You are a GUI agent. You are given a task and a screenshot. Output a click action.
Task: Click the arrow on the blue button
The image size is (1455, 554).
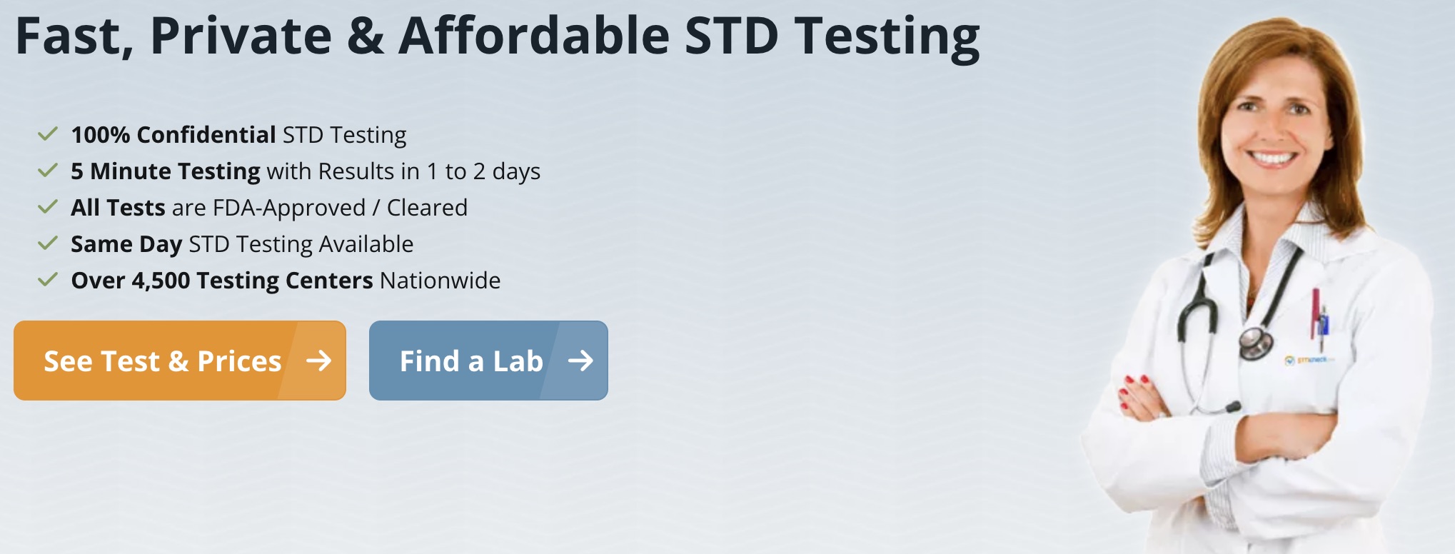coord(580,361)
